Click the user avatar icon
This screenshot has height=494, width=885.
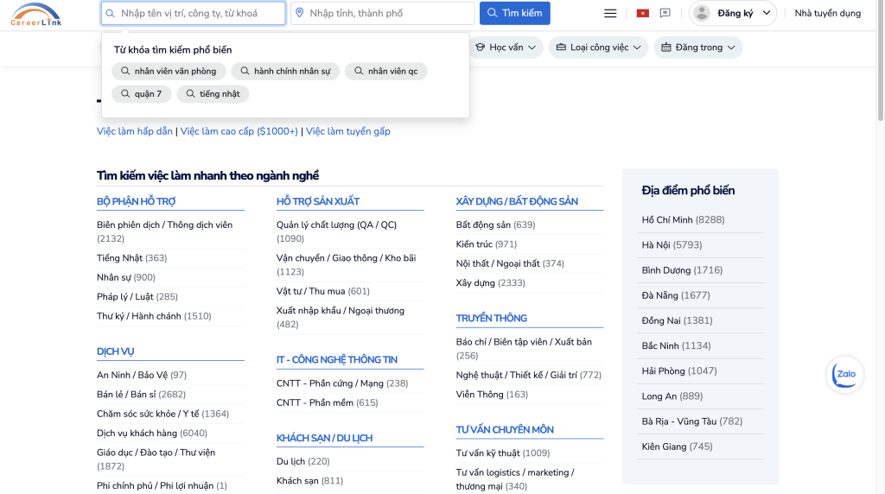(x=702, y=14)
